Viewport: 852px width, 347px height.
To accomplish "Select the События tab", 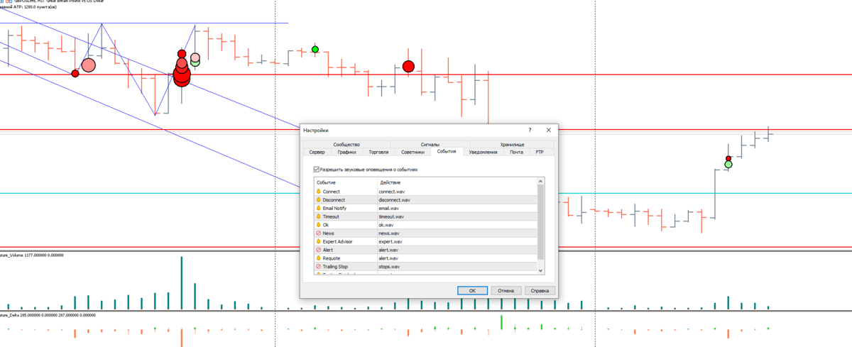I will coord(447,152).
